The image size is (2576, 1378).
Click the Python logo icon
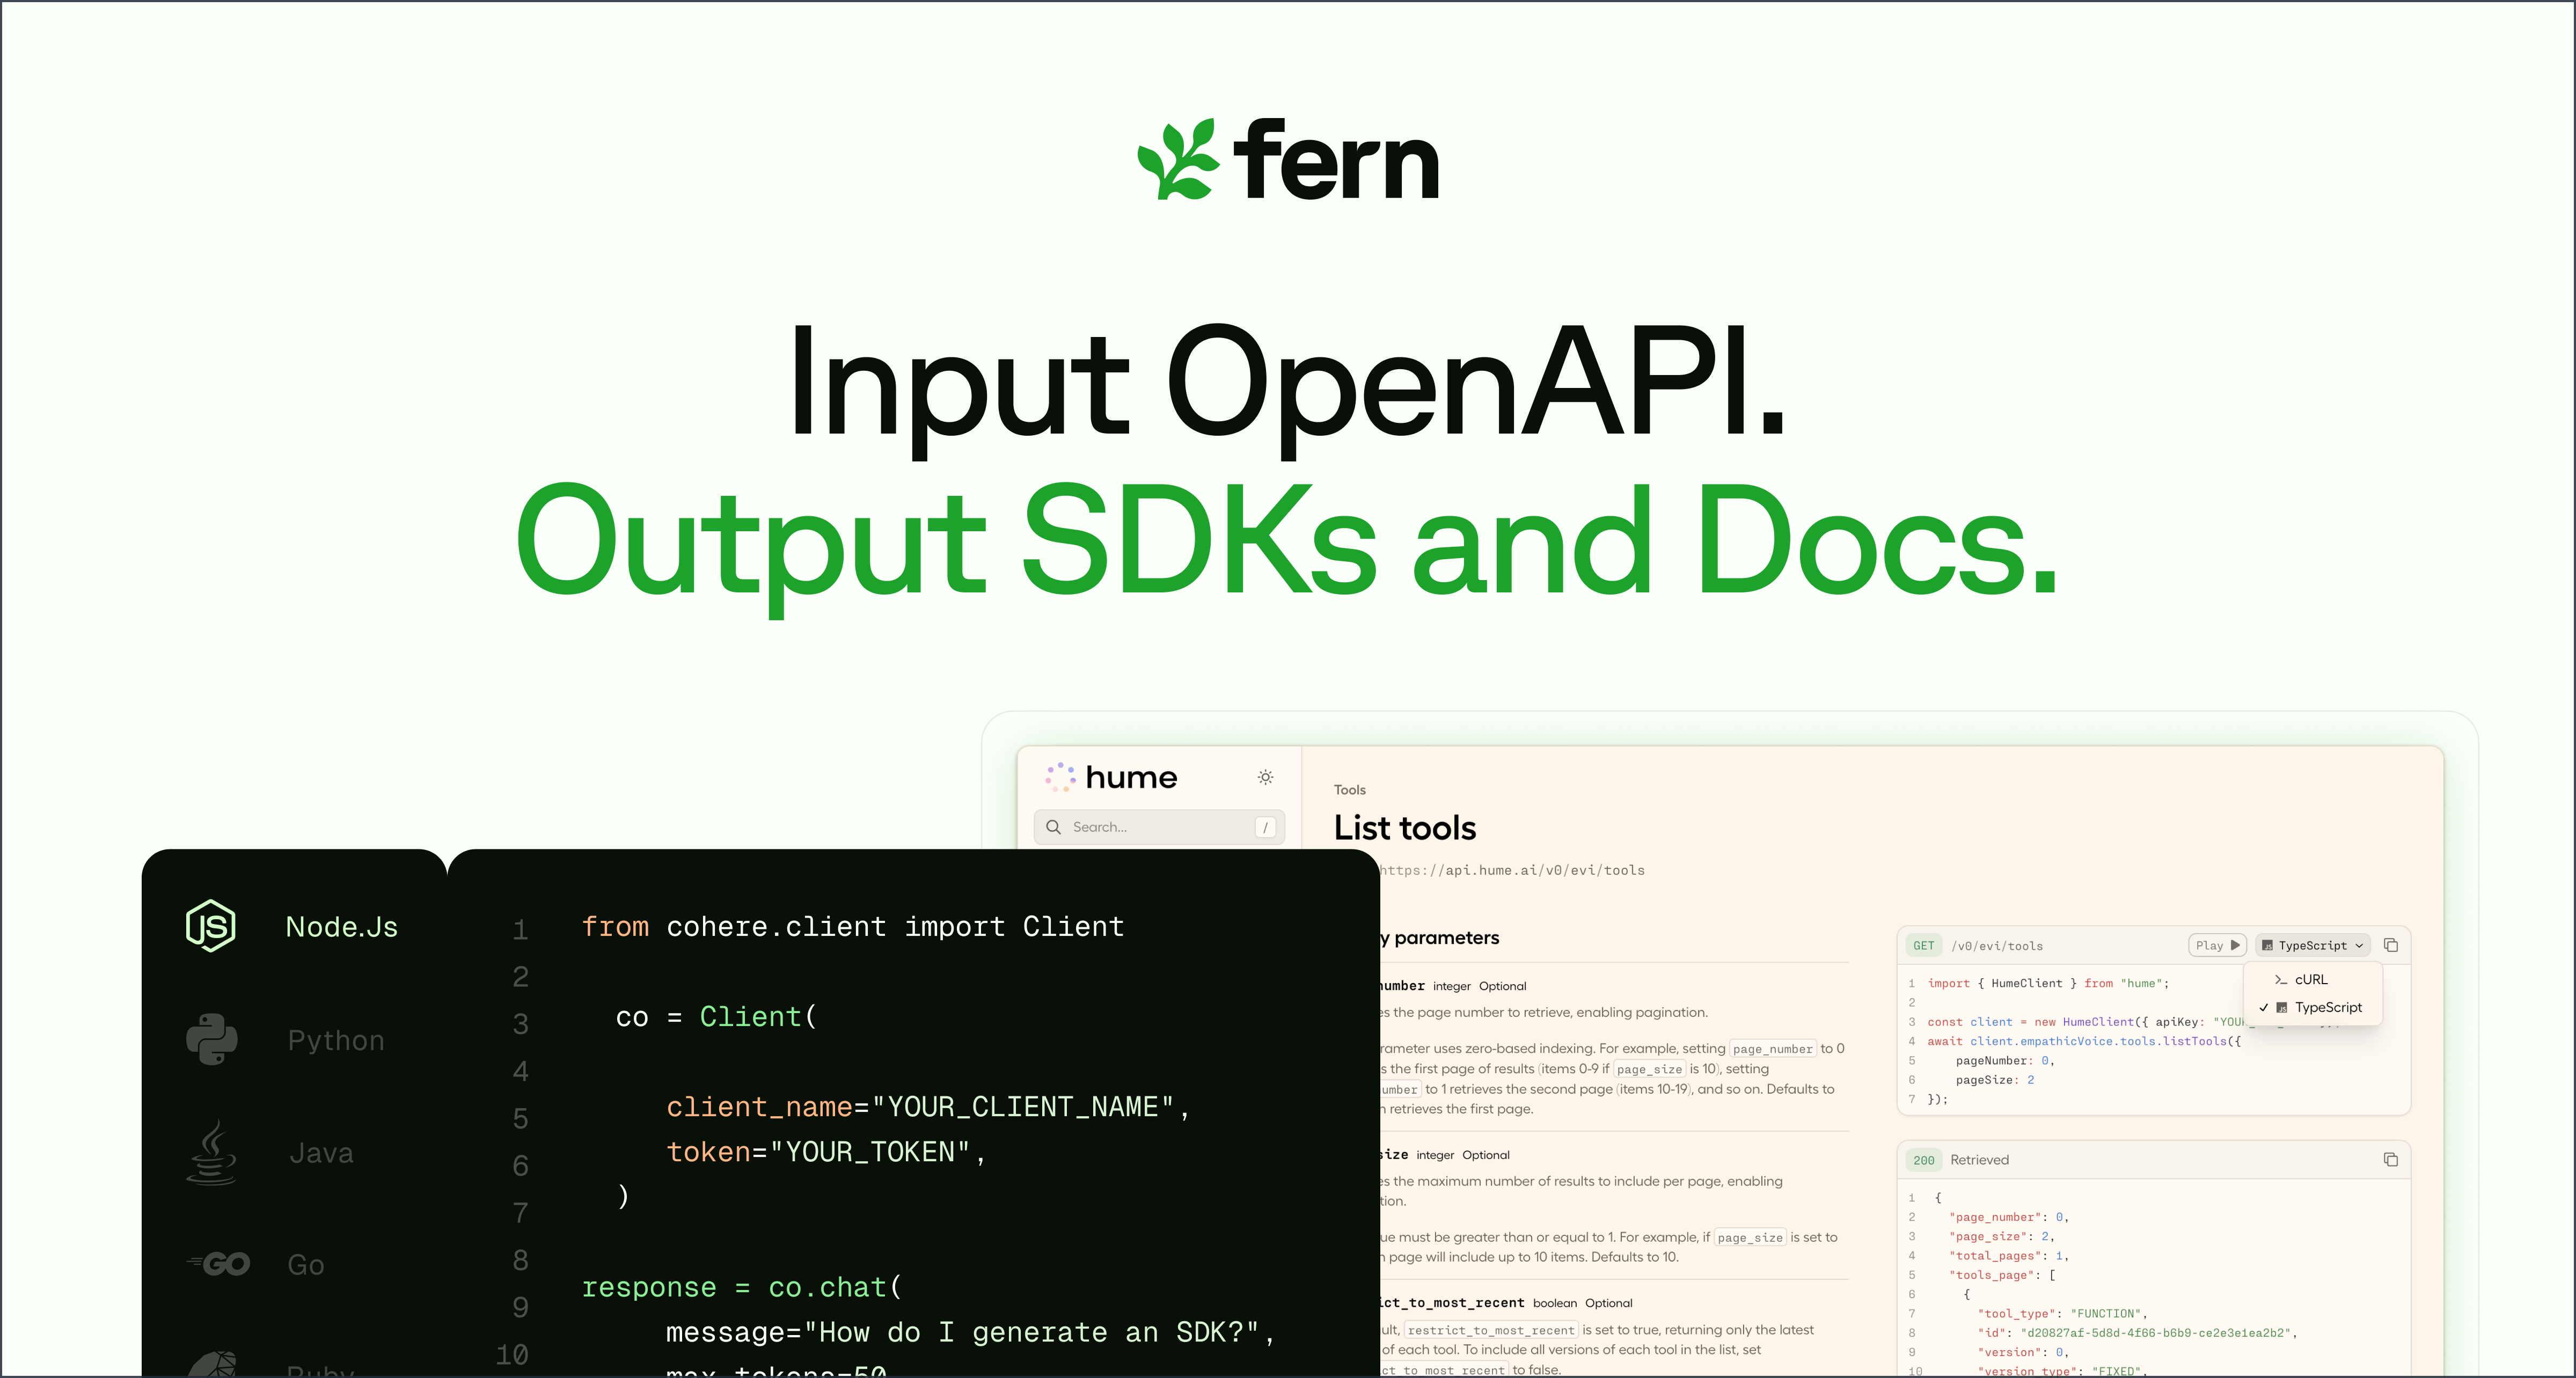coord(211,1040)
